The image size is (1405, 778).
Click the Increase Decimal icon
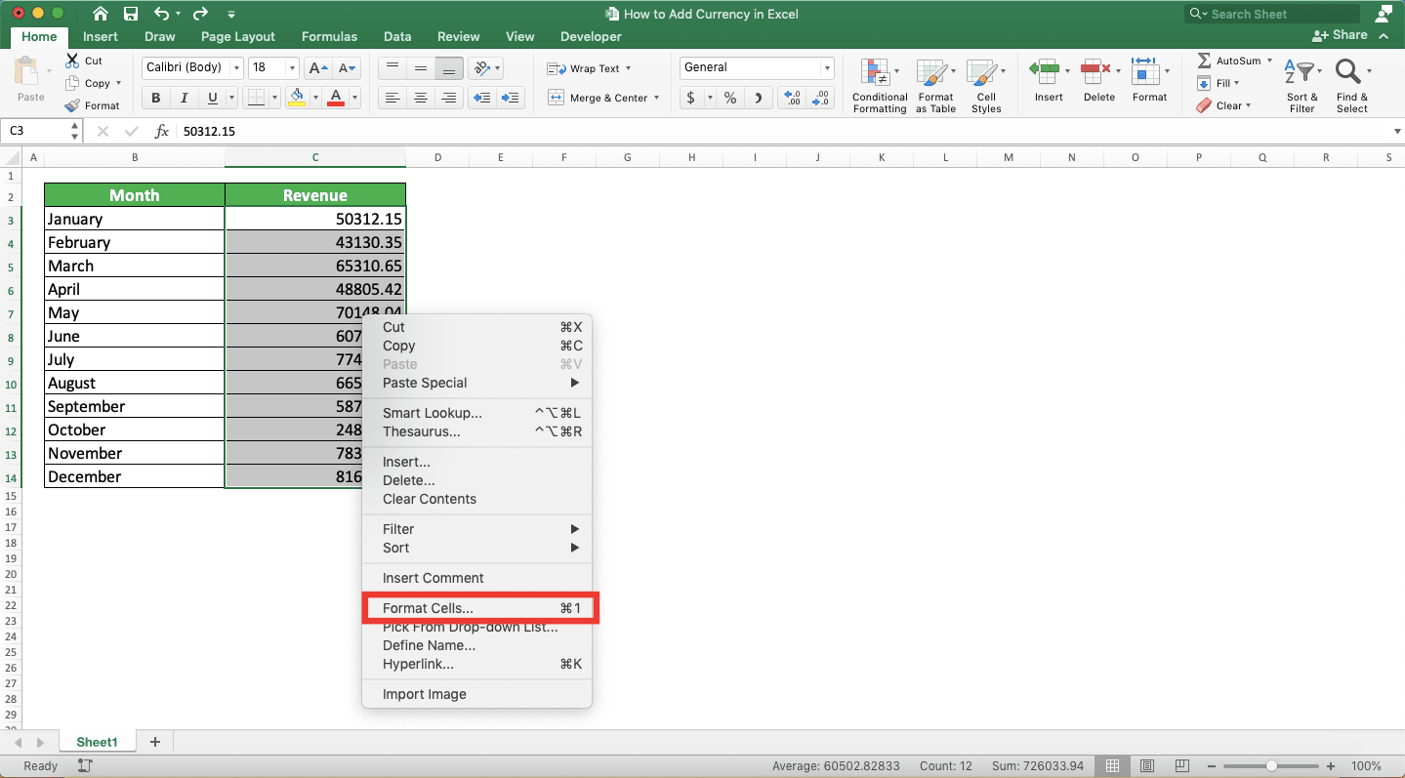pos(791,99)
